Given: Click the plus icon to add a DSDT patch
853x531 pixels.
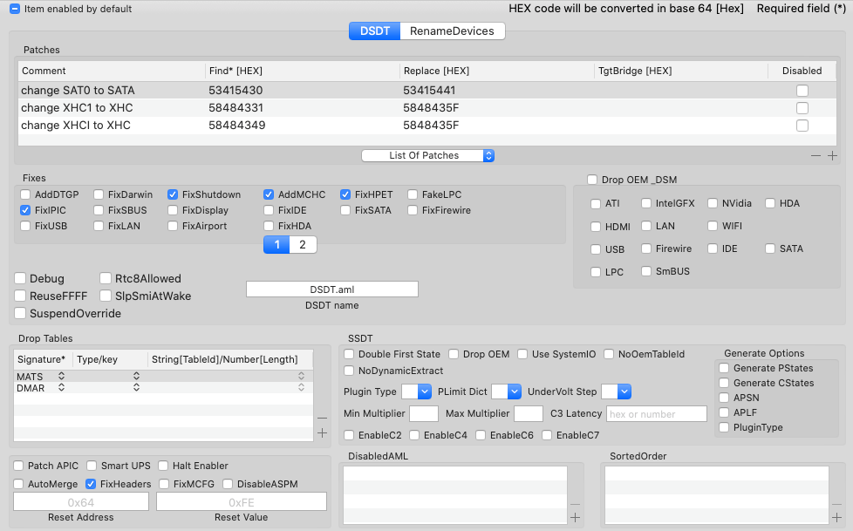Looking at the screenshot, I should [832, 156].
